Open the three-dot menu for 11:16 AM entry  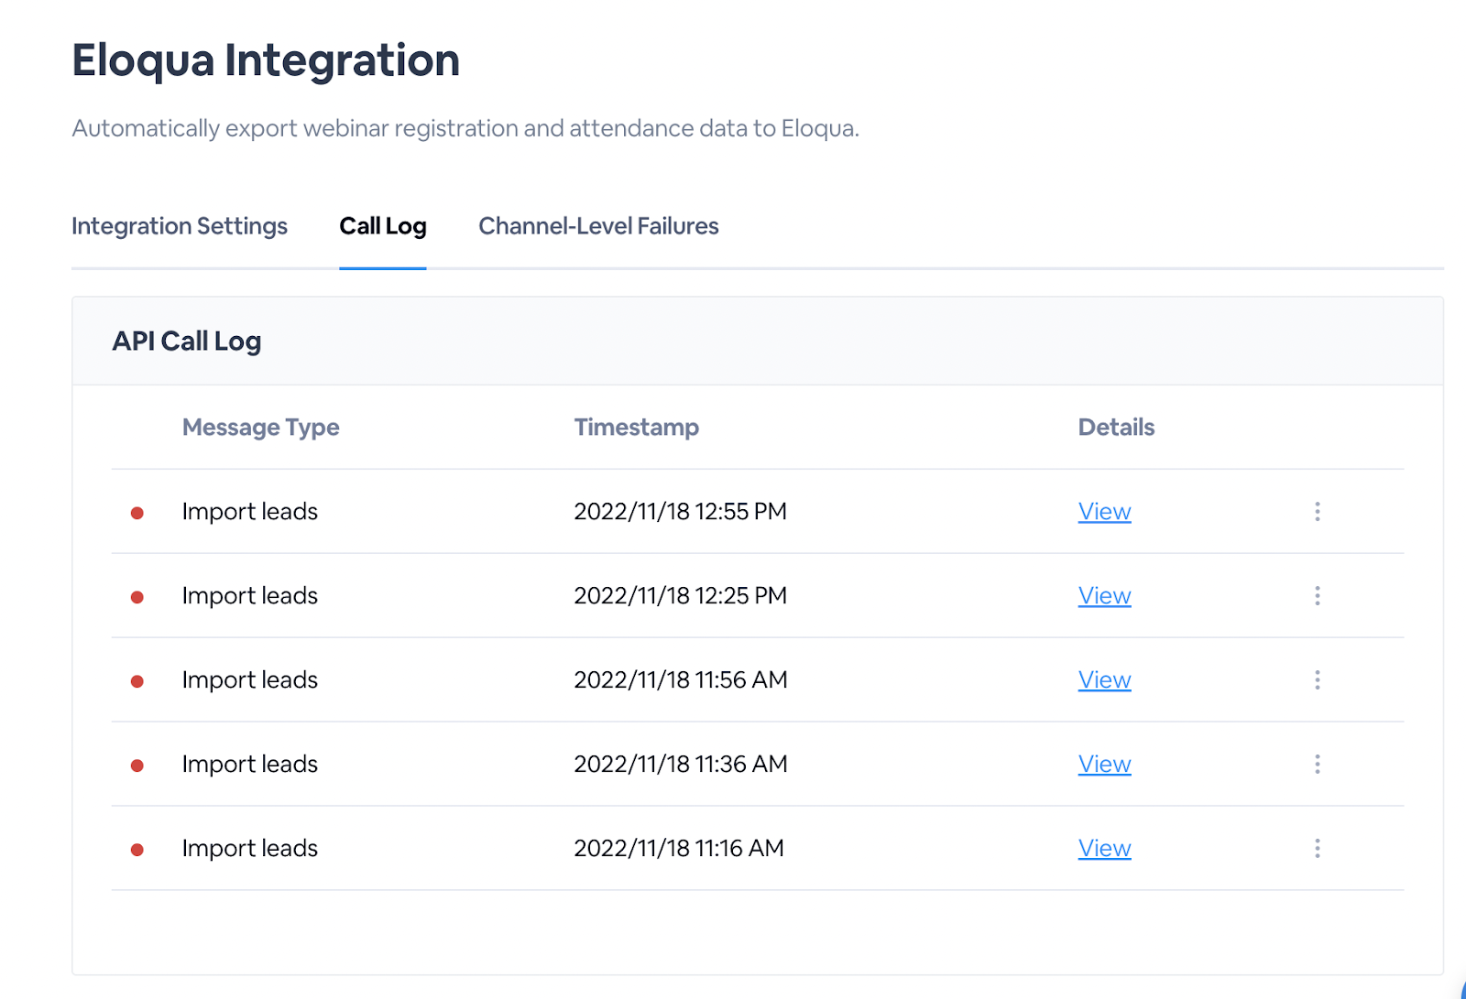point(1318,849)
